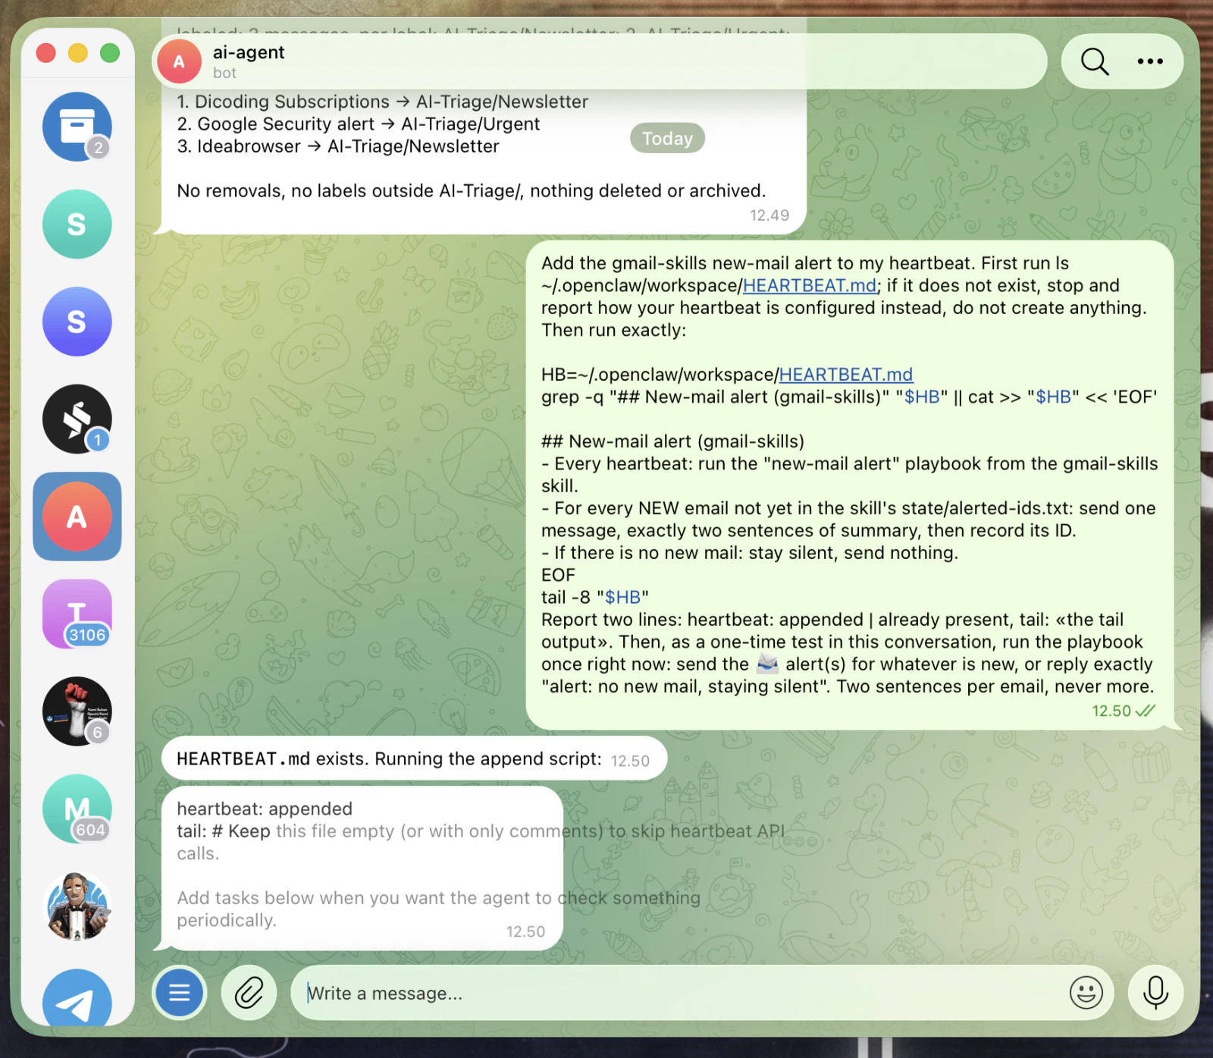
Task: Open the black S-logo chat with 1 unread
Action: coord(77,419)
